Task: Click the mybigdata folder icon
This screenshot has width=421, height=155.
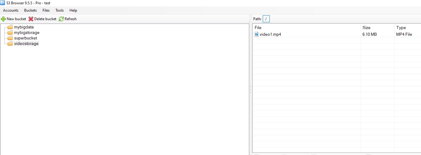Action: [x=10, y=27]
